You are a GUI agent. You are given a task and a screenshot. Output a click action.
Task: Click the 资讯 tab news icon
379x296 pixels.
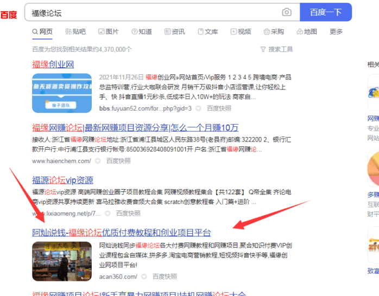point(167,31)
